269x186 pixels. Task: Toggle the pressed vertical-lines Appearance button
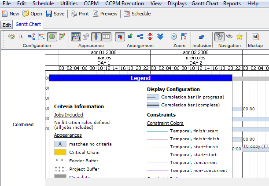click(96, 37)
